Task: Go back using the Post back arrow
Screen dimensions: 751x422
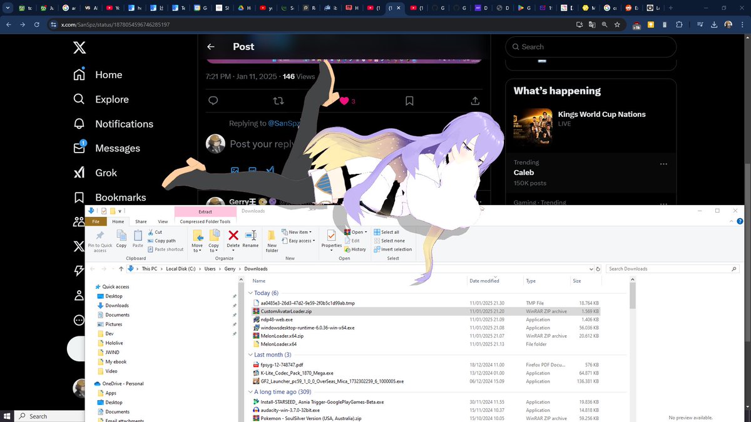Action: point(211,47)
